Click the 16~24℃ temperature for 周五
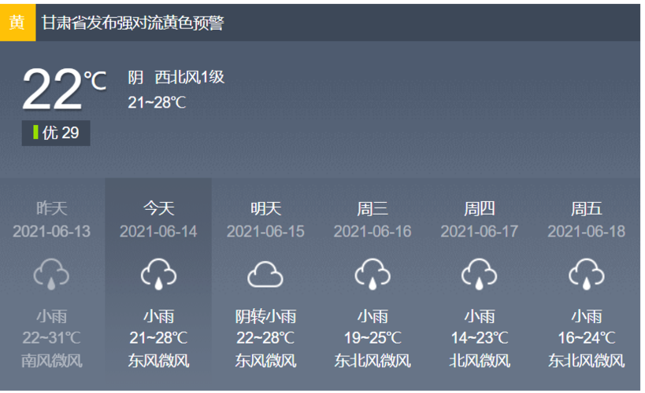Screen dimensions: 645x393 coord(586,338)
